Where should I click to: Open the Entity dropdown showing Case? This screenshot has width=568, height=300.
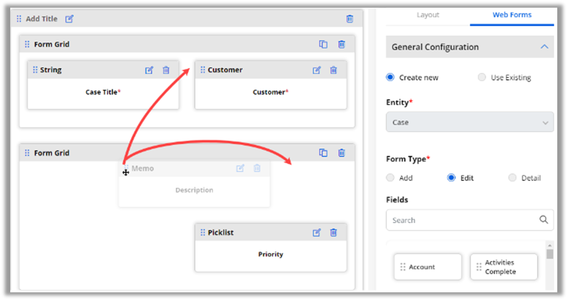tap(469, 122)
